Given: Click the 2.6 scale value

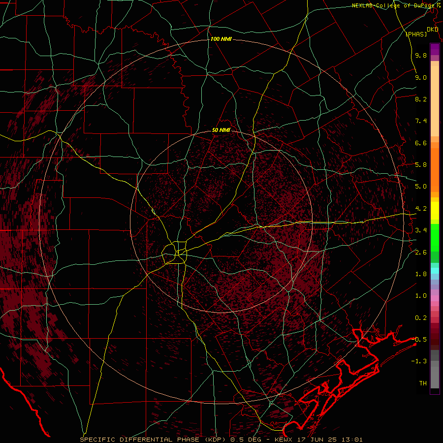Looking at the screenshot, I should pyautogui.click(x=421, y=253).
